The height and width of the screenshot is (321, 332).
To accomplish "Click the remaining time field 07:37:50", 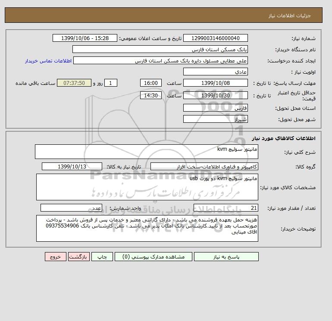I will [74, 83].
